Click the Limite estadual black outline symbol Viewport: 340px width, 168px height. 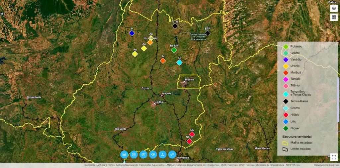[285, 149]
